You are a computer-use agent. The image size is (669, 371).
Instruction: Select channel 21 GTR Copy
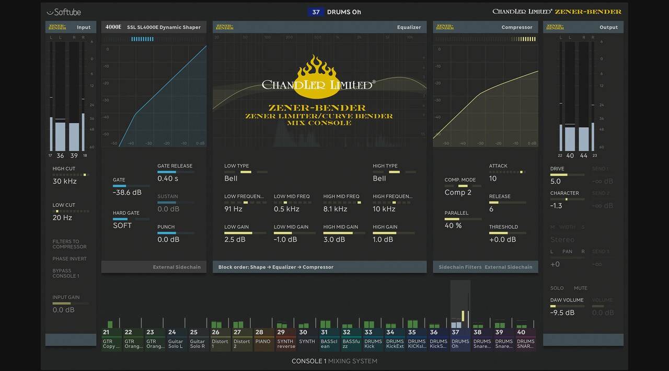point(111,339)
